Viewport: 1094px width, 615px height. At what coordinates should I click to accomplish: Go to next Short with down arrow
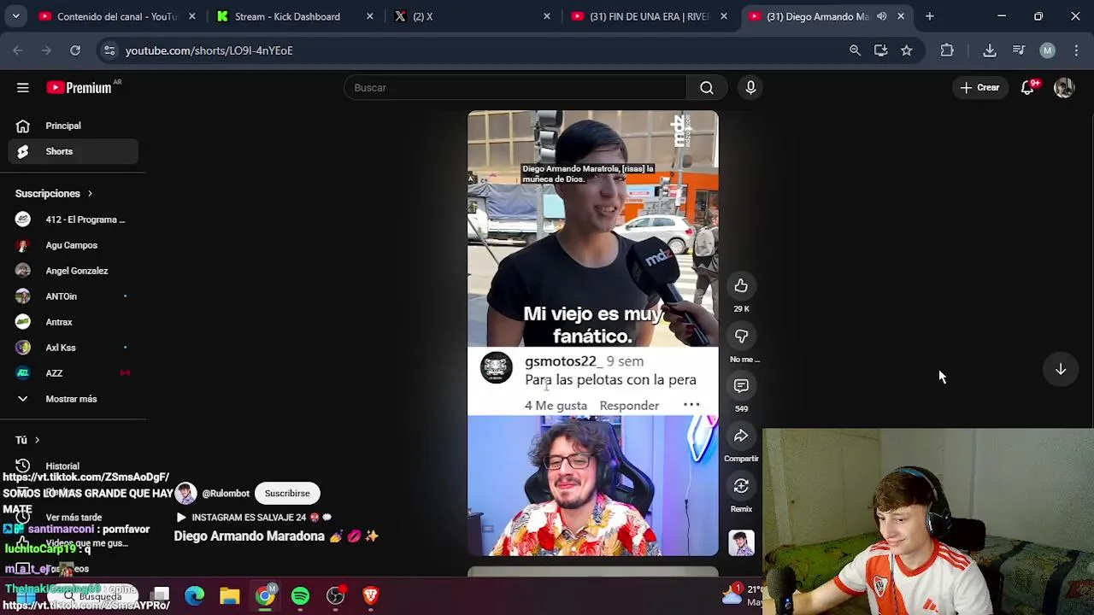pyautogui.click(x=1061, y=369)
